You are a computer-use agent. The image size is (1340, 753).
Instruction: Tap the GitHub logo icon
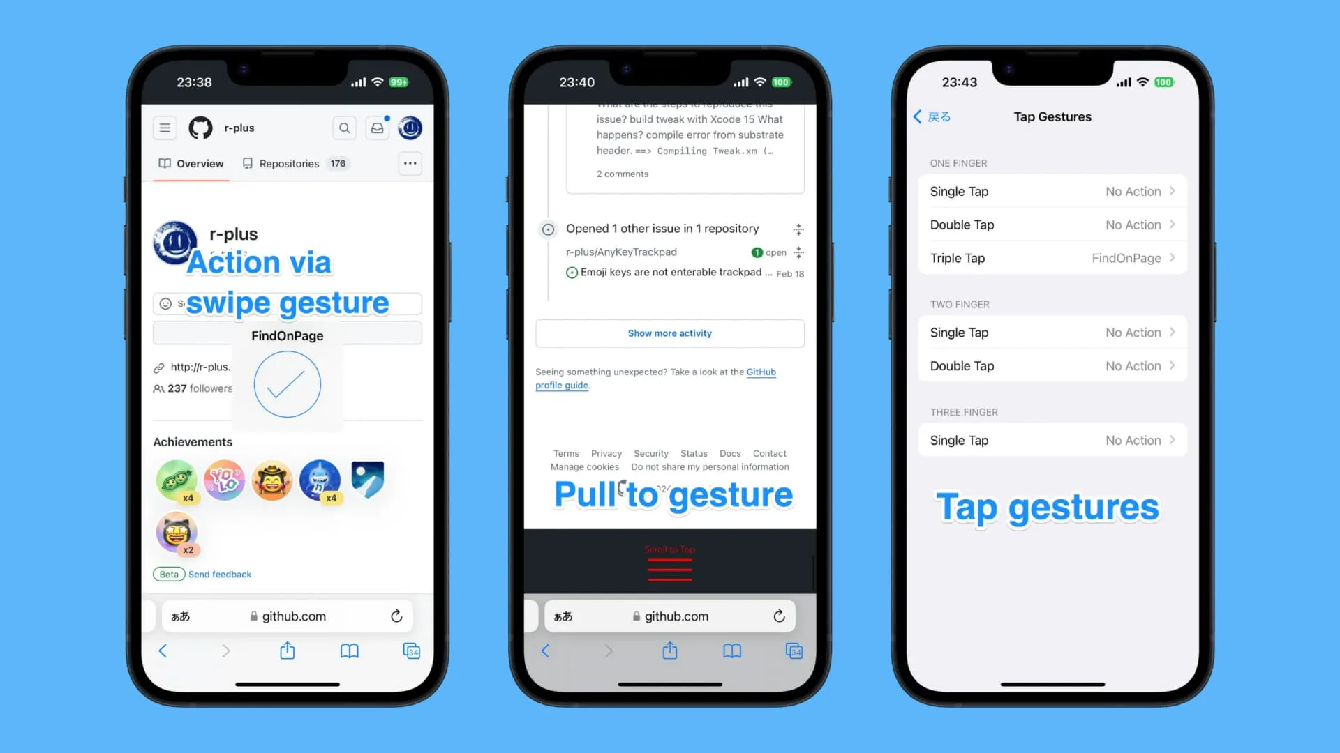[x=200, y=128]
